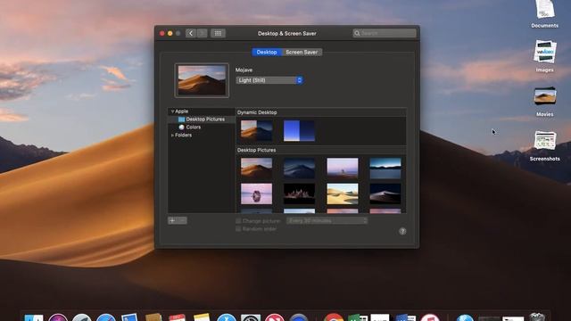
Task: Open the Documents stack on the desktop
Action: [x=545, y=14]
